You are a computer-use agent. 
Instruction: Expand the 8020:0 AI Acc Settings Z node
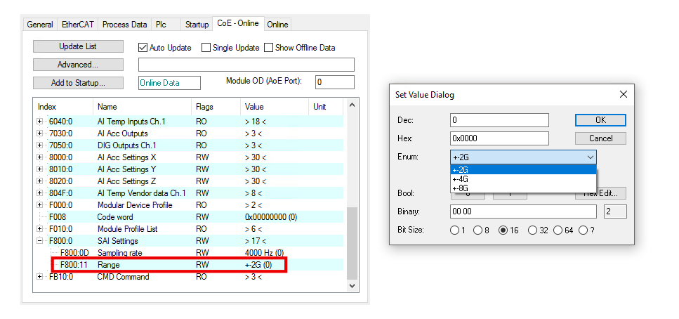tap(40, 181)
